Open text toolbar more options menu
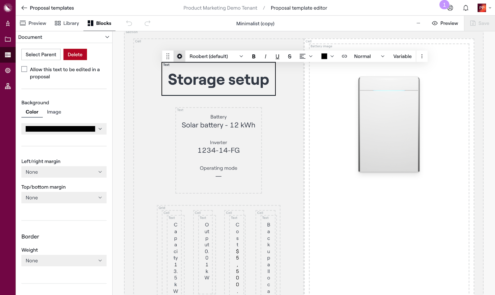 (x=422, y=56)
